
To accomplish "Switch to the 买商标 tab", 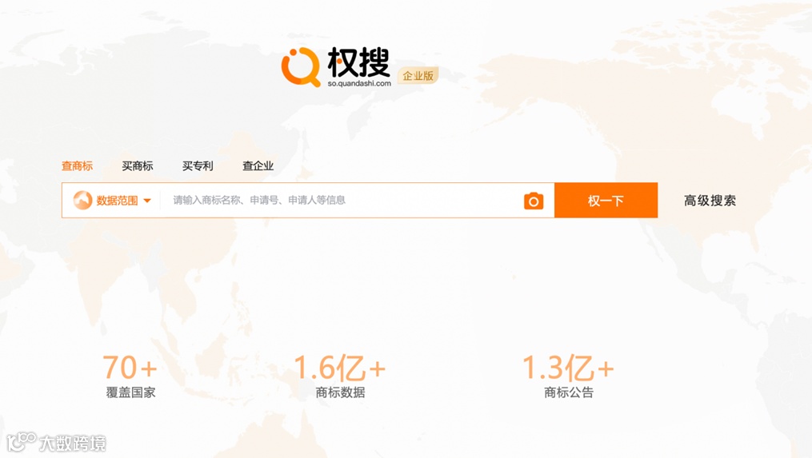I will (x=138, y=165).
